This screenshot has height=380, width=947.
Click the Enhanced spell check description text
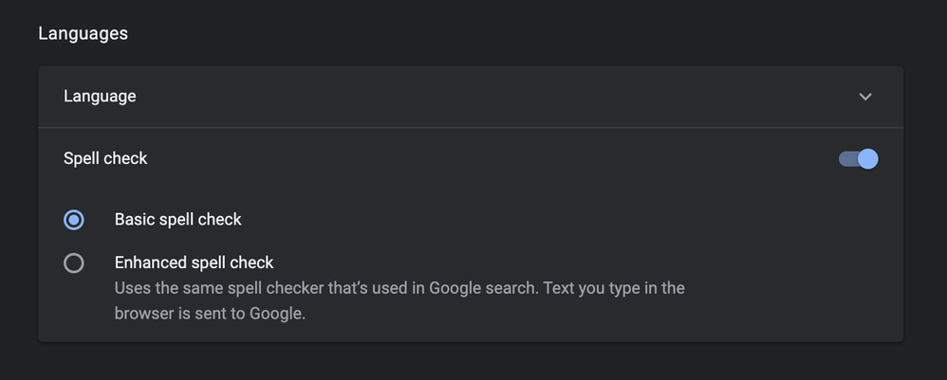point(399,288)
